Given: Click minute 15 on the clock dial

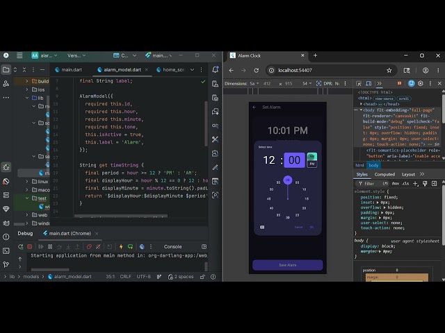Looking at the screenshot, I should (x=307, y=199).
